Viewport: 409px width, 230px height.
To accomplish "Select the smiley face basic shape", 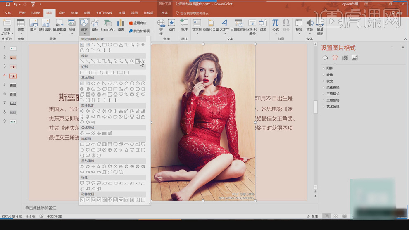I will 115,95.
